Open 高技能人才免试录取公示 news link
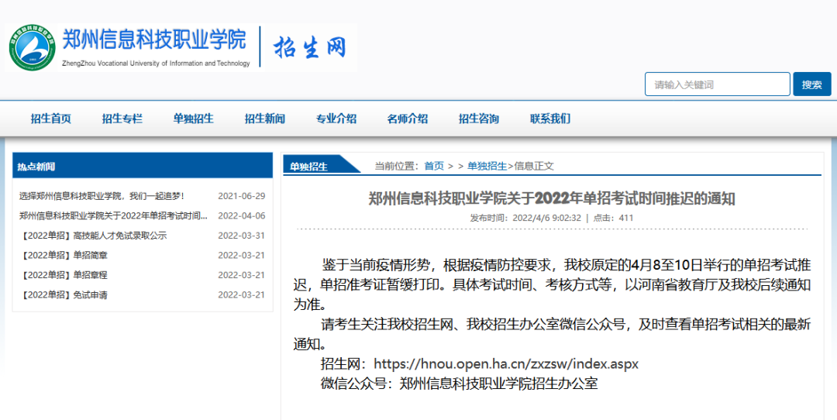 tap(93, 236)
